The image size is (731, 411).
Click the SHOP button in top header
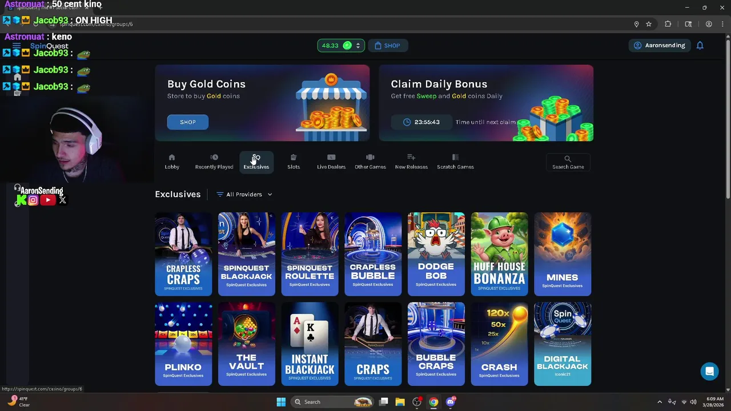388,46
